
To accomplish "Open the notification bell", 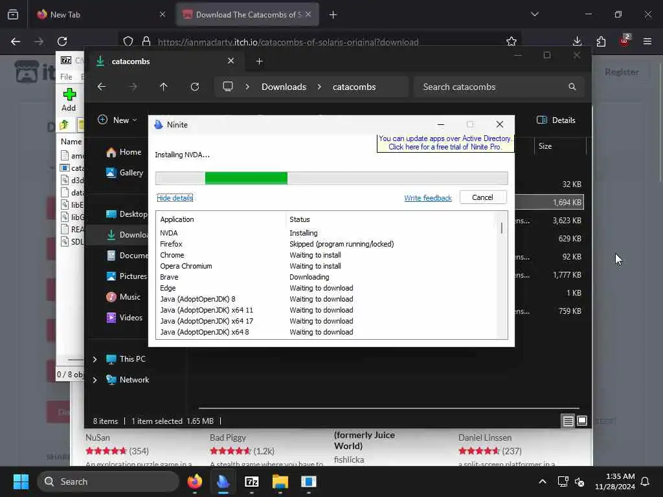I will click(646, 481).
